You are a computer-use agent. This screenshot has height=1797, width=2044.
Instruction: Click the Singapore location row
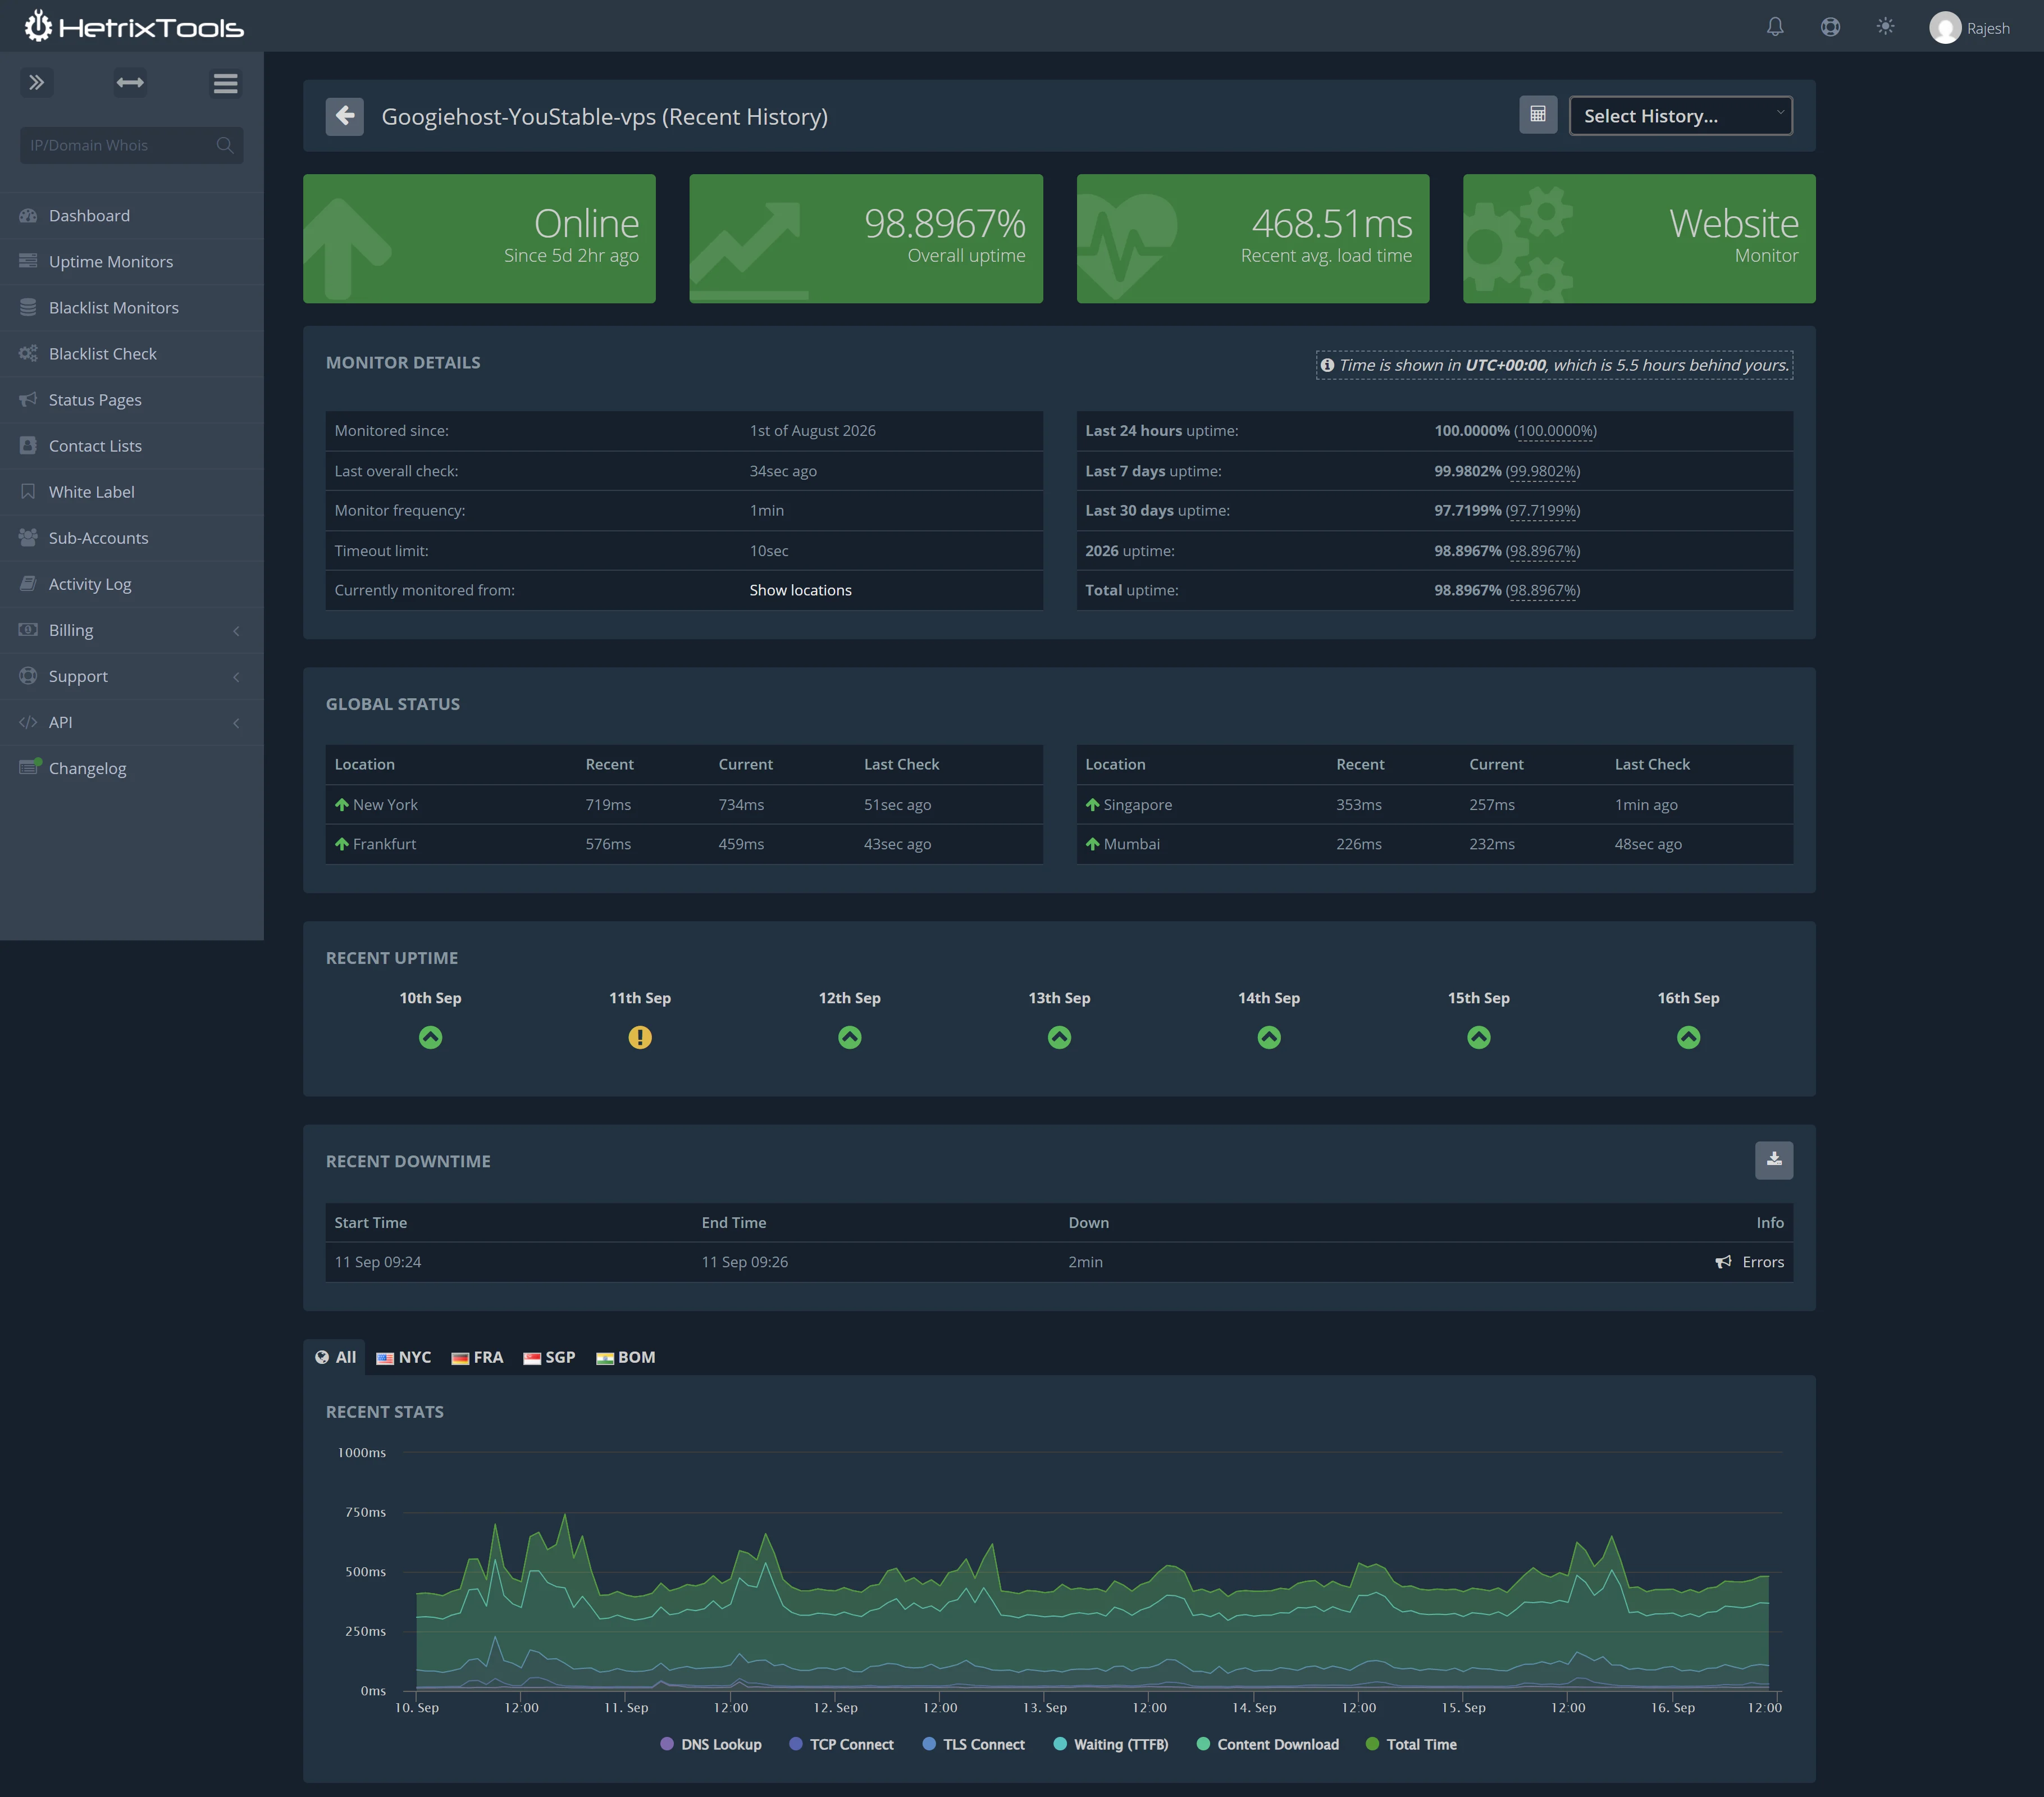click(1434, 804)
